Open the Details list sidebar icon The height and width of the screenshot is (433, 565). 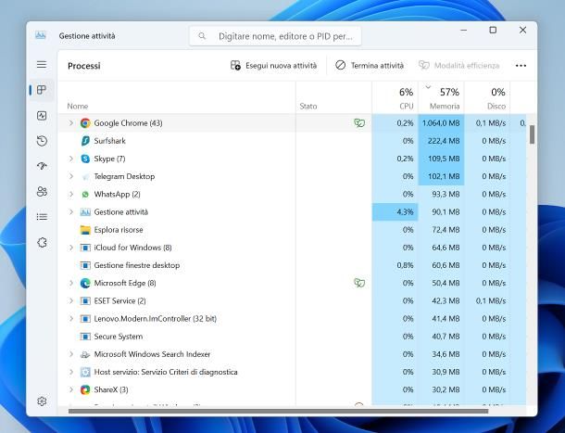pos(42,217)
